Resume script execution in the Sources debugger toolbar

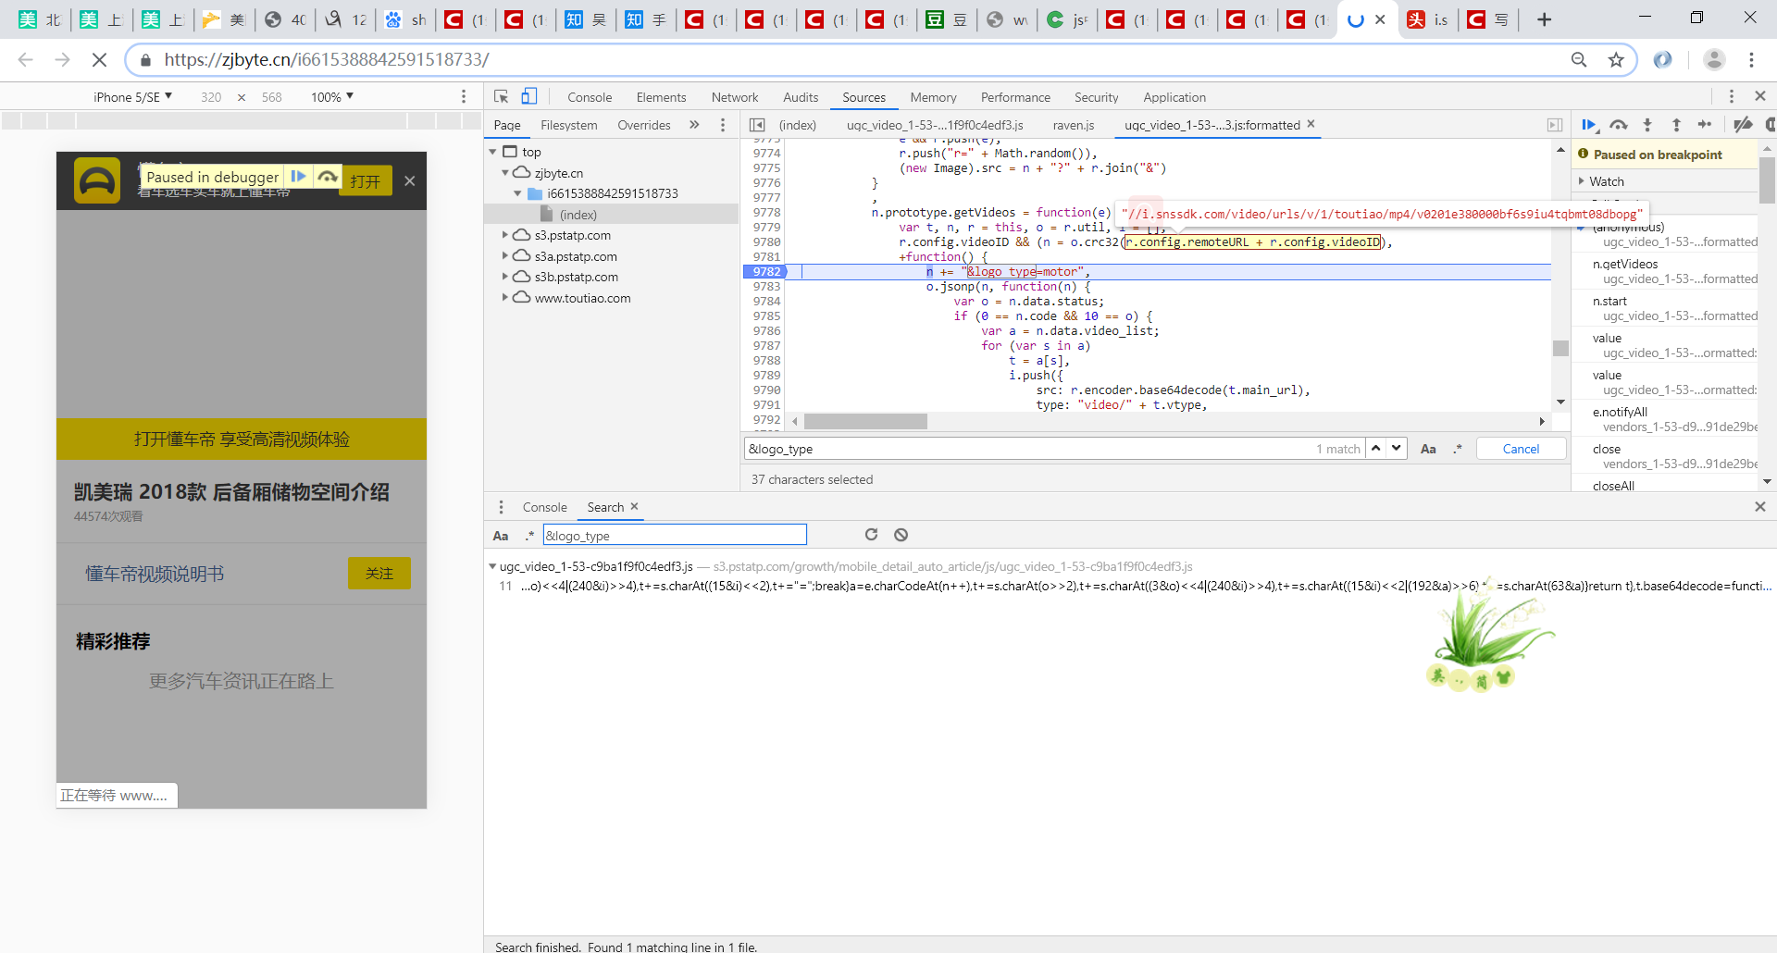point(1589,125)
